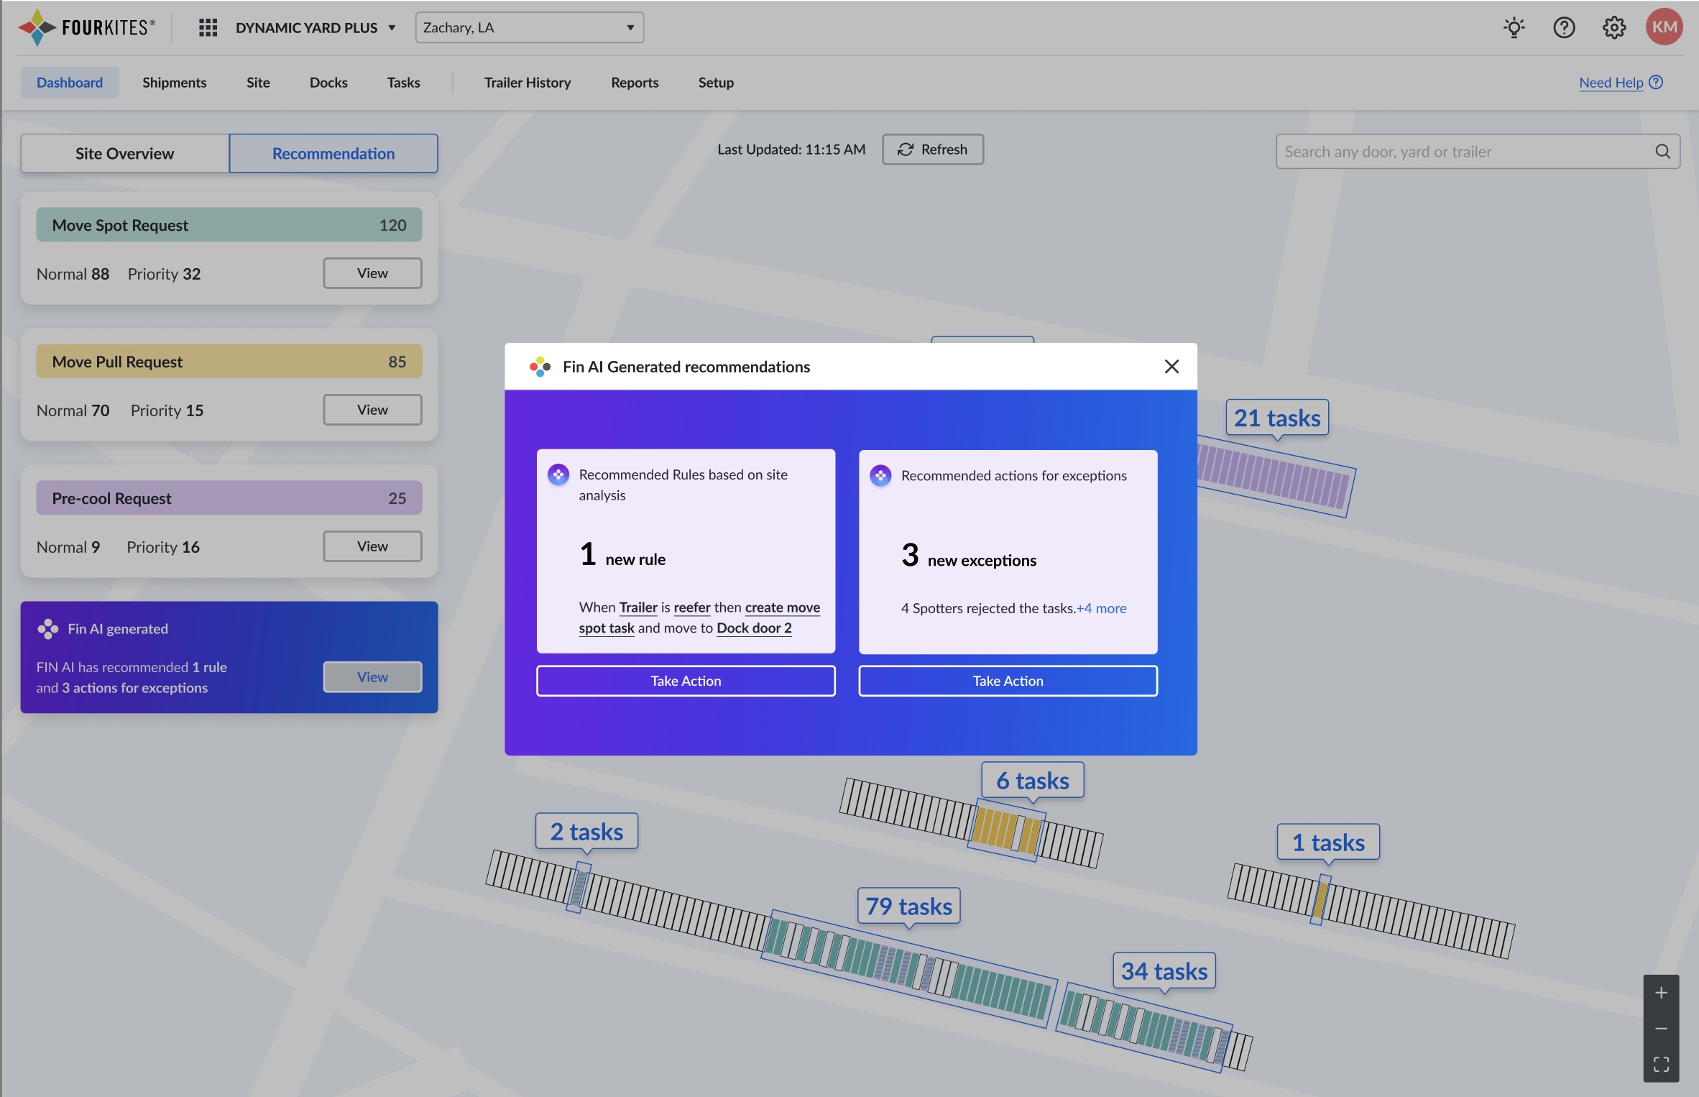Screen dimensions: 1699x1097
Task: Open the Zachary, LA site selector
Action: pyautogui.click(x=529, y=27)
